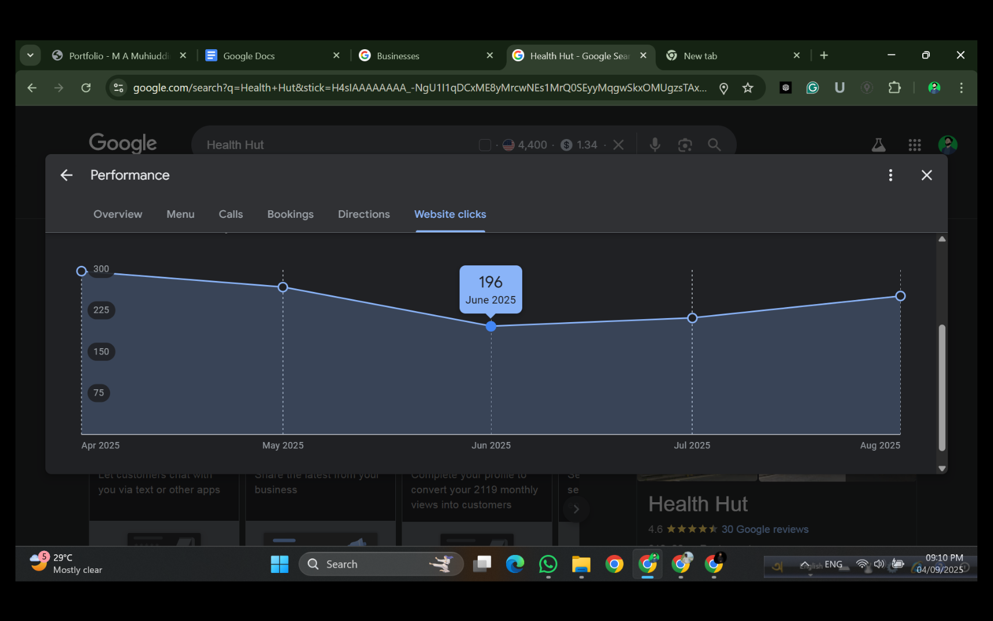This screenshot has width=993, height=621.
Task: Open a new browser tab with plus button
Action: pyautogui.click(x=824, y=56)
